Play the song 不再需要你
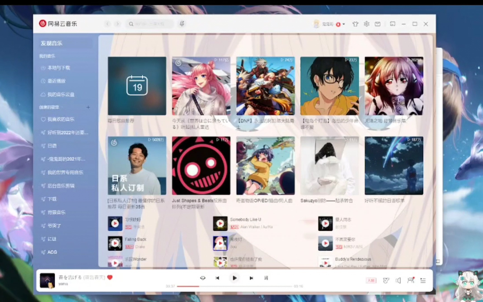Viewport: 483px width, 302px height. click(x=325, y=243)
